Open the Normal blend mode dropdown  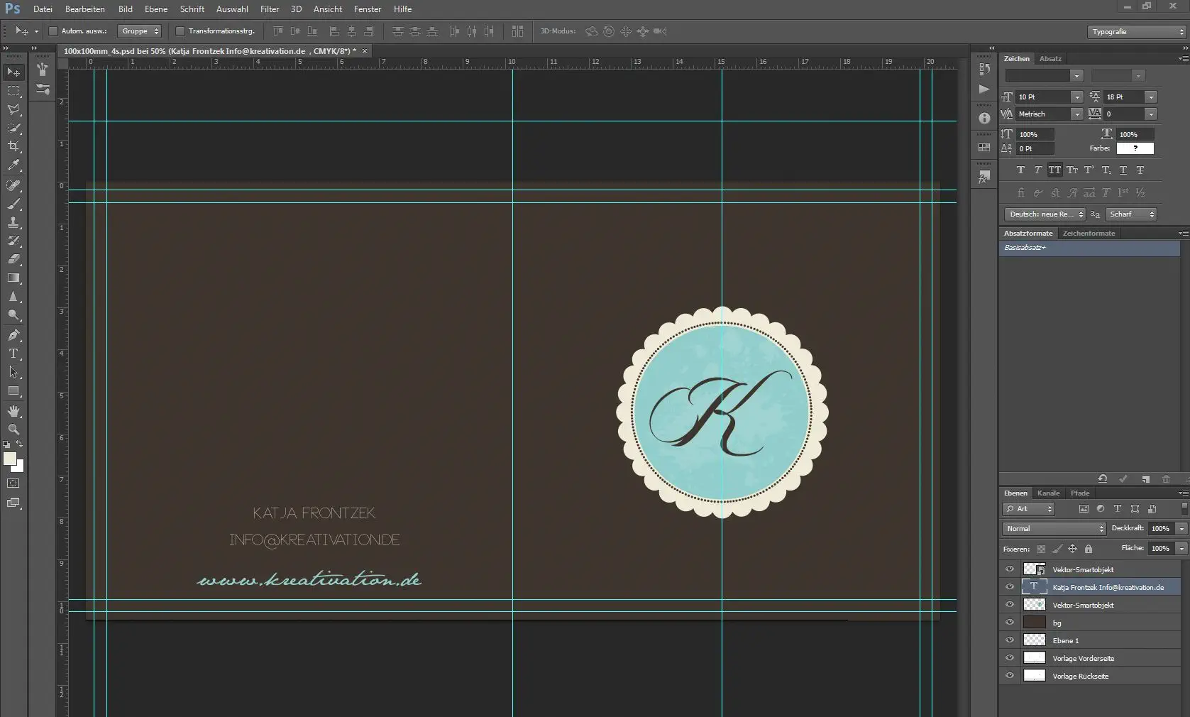1053,528
